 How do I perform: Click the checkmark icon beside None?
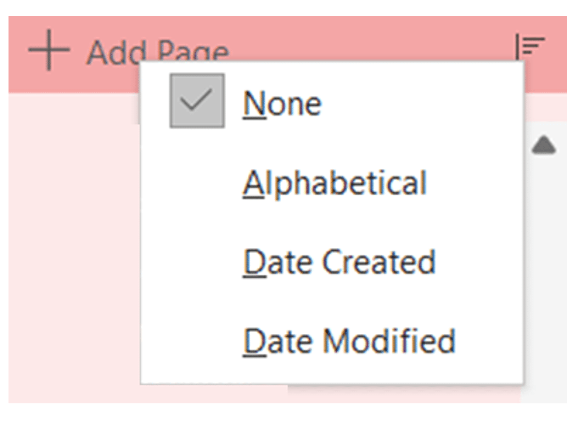click(197, 101)
